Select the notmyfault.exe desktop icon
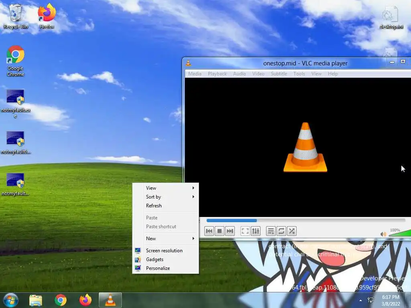Viewport: 411px width, 308px height. (16, 103)
